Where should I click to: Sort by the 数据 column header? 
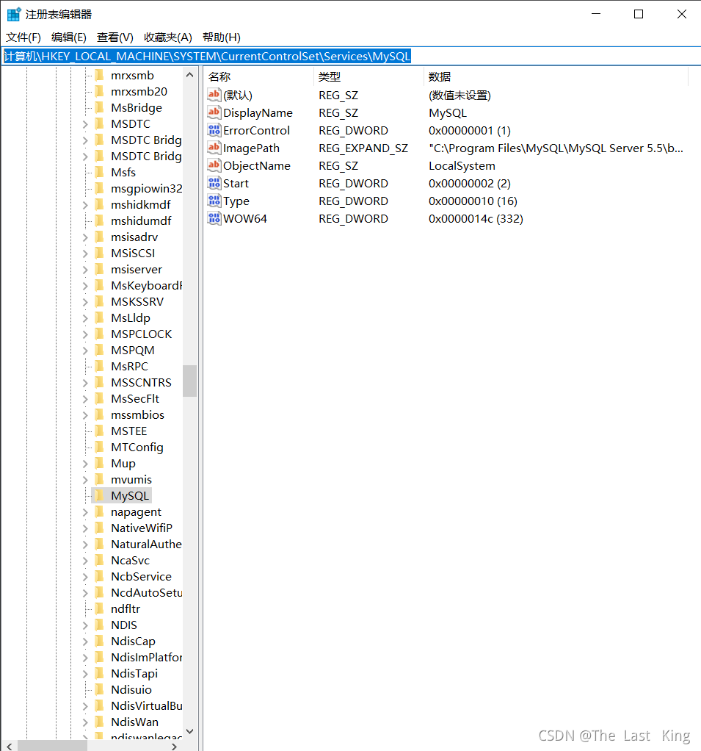(x=556, y=76)
